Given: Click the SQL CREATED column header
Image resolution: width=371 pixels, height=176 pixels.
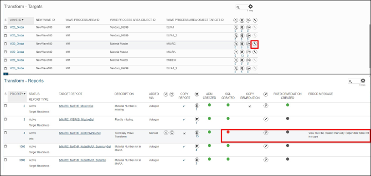Looking at the screenshot, I should pos(228,96).
